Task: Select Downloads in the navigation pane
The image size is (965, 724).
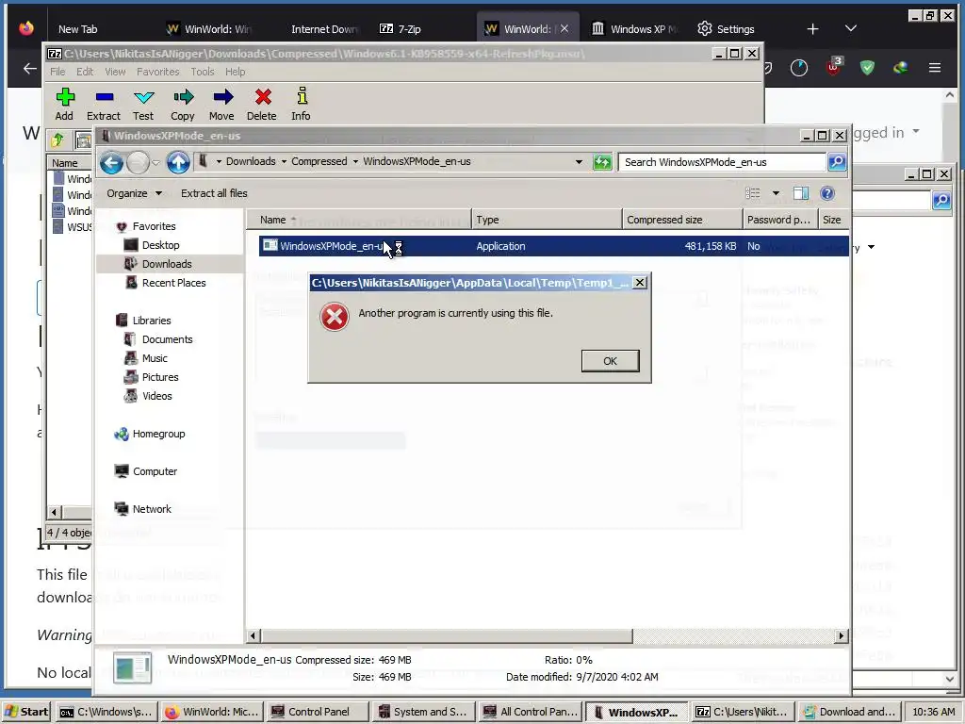Action: coord(167,264)
